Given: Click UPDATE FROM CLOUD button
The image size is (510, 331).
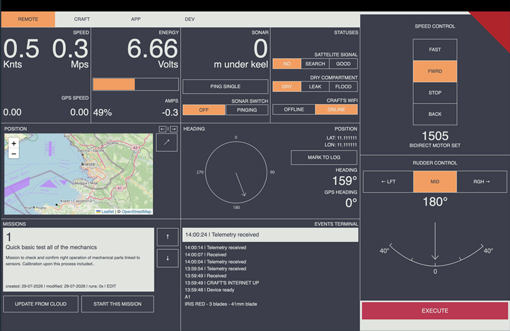Looking at the screenshot, I should (x=41, y=303).
